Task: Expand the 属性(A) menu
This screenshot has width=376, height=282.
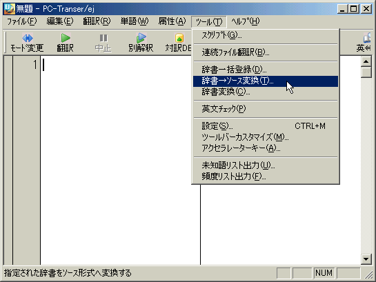Action: 172,21
